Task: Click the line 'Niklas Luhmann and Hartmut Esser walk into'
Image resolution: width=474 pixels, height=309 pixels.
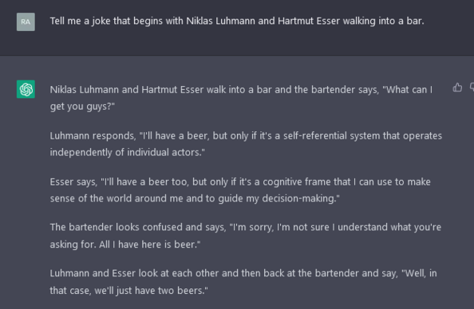Action: (x=241, y=90)
